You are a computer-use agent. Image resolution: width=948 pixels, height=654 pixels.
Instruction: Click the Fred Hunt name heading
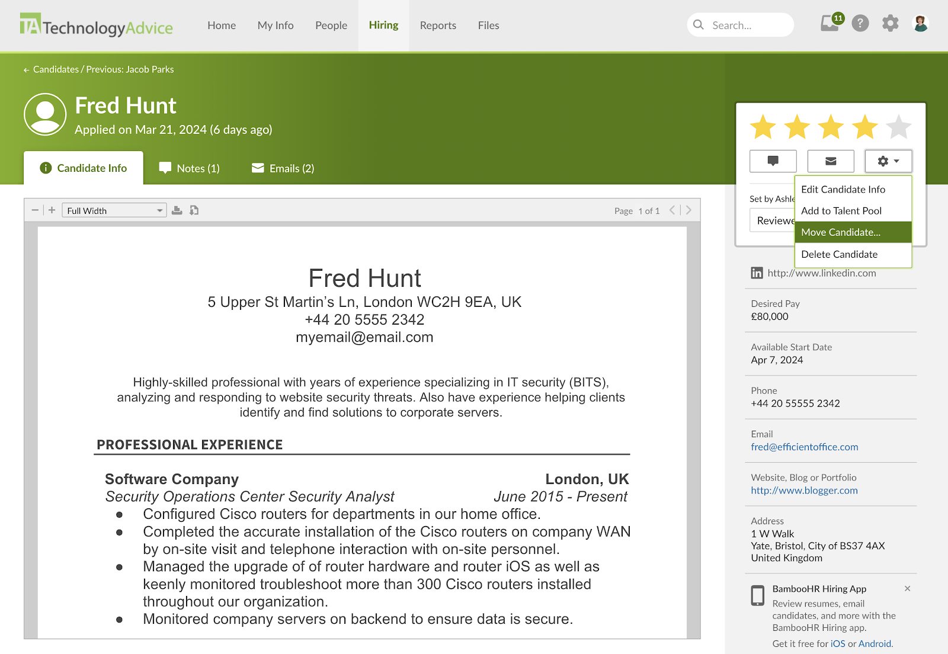[126, 106]
